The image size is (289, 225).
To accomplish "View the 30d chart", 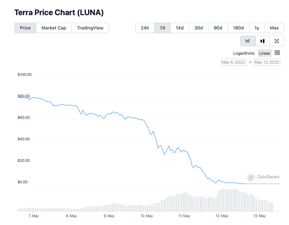I will (198, 28).
